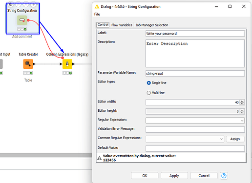The height and width of the screenshot is (183, 252).
Task: Click the warning icon beside overwritten value message
Action: point(99,158)
